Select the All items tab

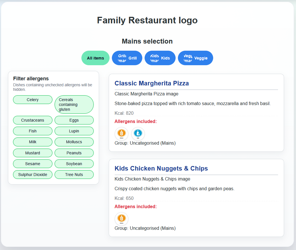[x=95, y=58]
